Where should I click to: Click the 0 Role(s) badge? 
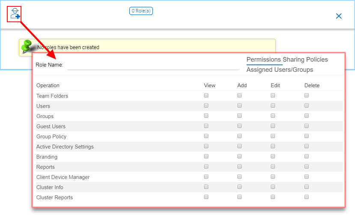click(x=141, y=11)
